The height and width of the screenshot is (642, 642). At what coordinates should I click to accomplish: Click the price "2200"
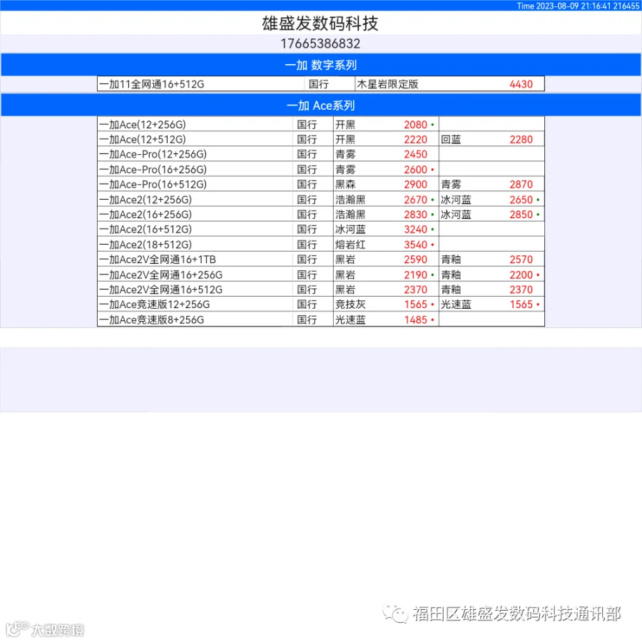(x=521, y=275)
